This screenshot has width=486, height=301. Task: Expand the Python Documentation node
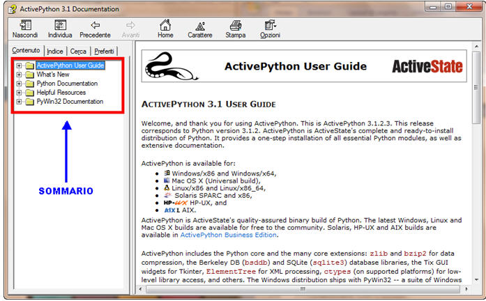point(19,84)
